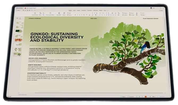Expand the Picture dropdown arrow
The height and width of the screenshot is (105, 178).
(x=134, y=13)
